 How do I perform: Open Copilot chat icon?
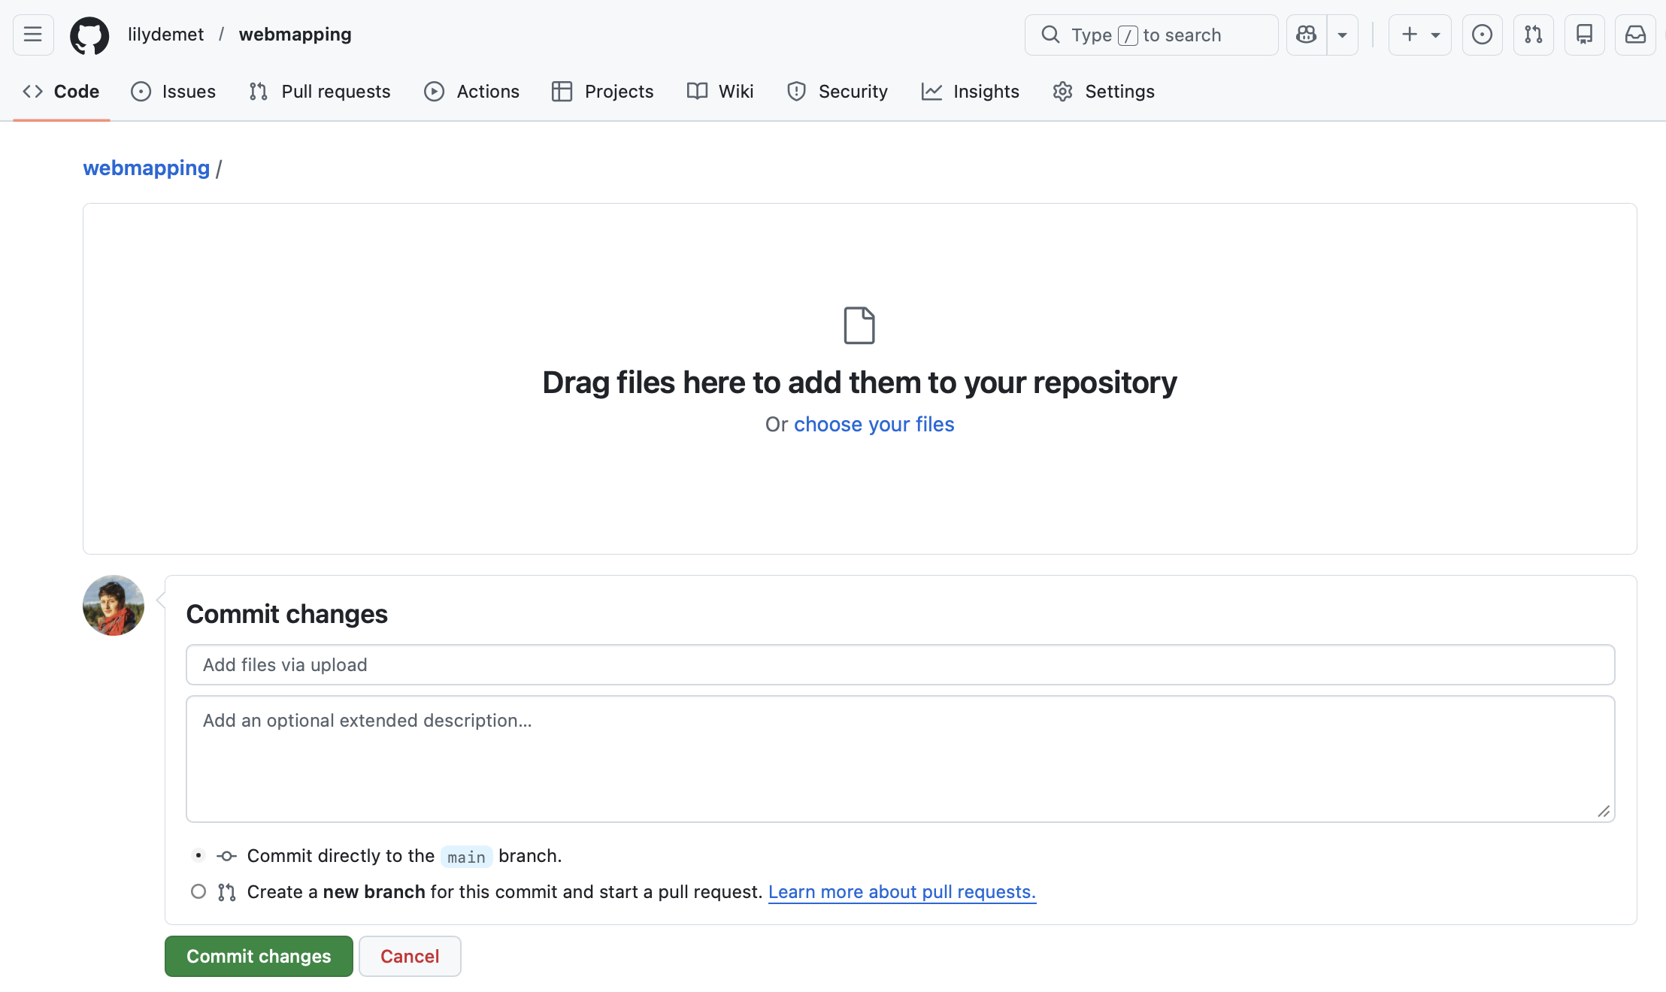(x=1307, y=35)
